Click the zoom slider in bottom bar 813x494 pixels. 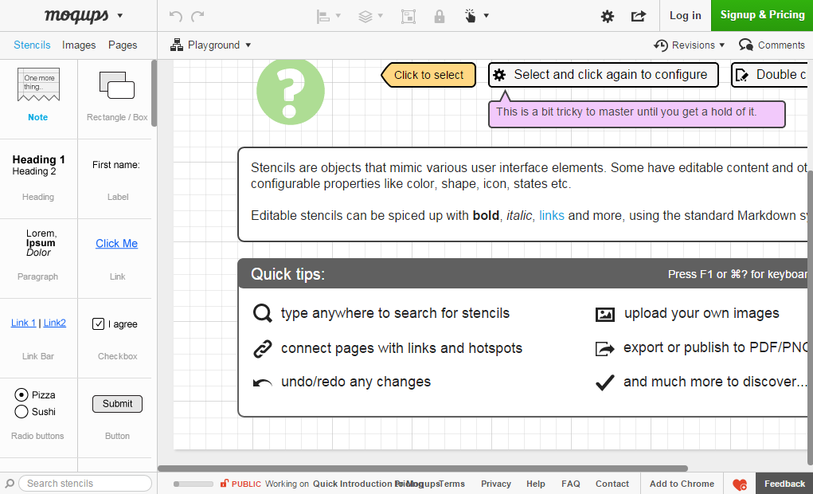pyautogui.click(x=193, y=484)
